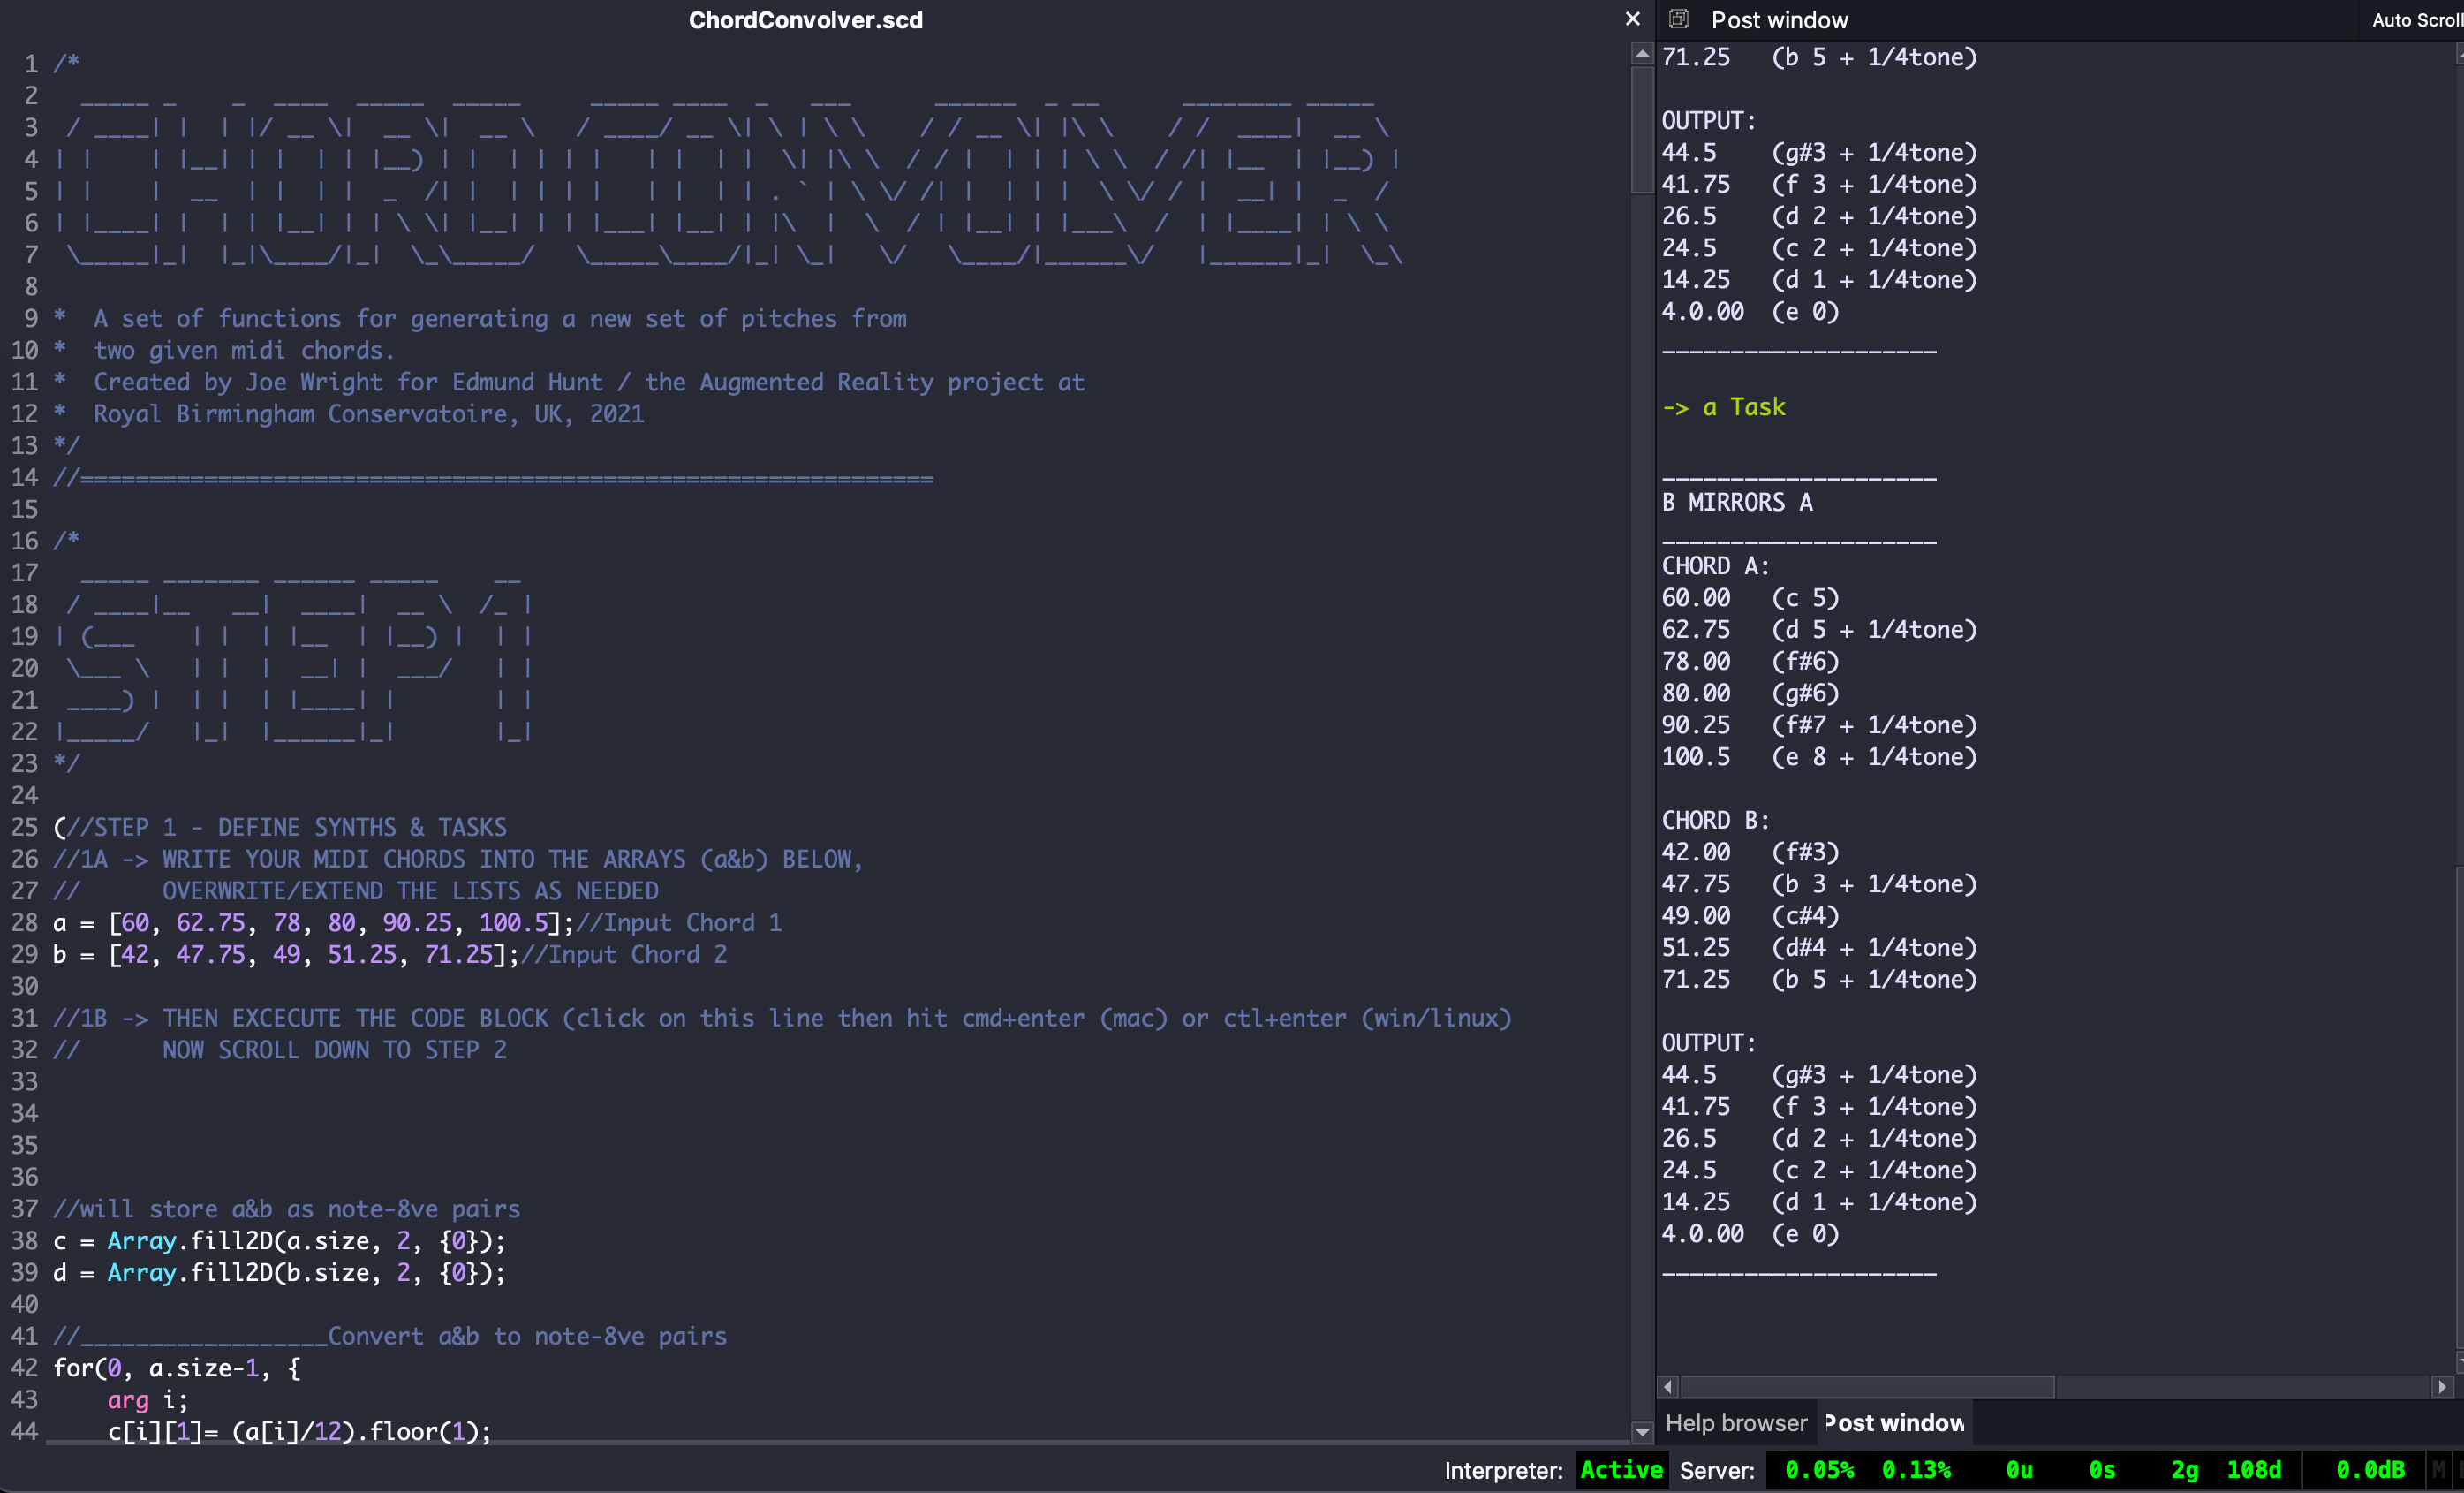
Task: Select the ChordConvolver.scd document tab
Action: [805, 20]
